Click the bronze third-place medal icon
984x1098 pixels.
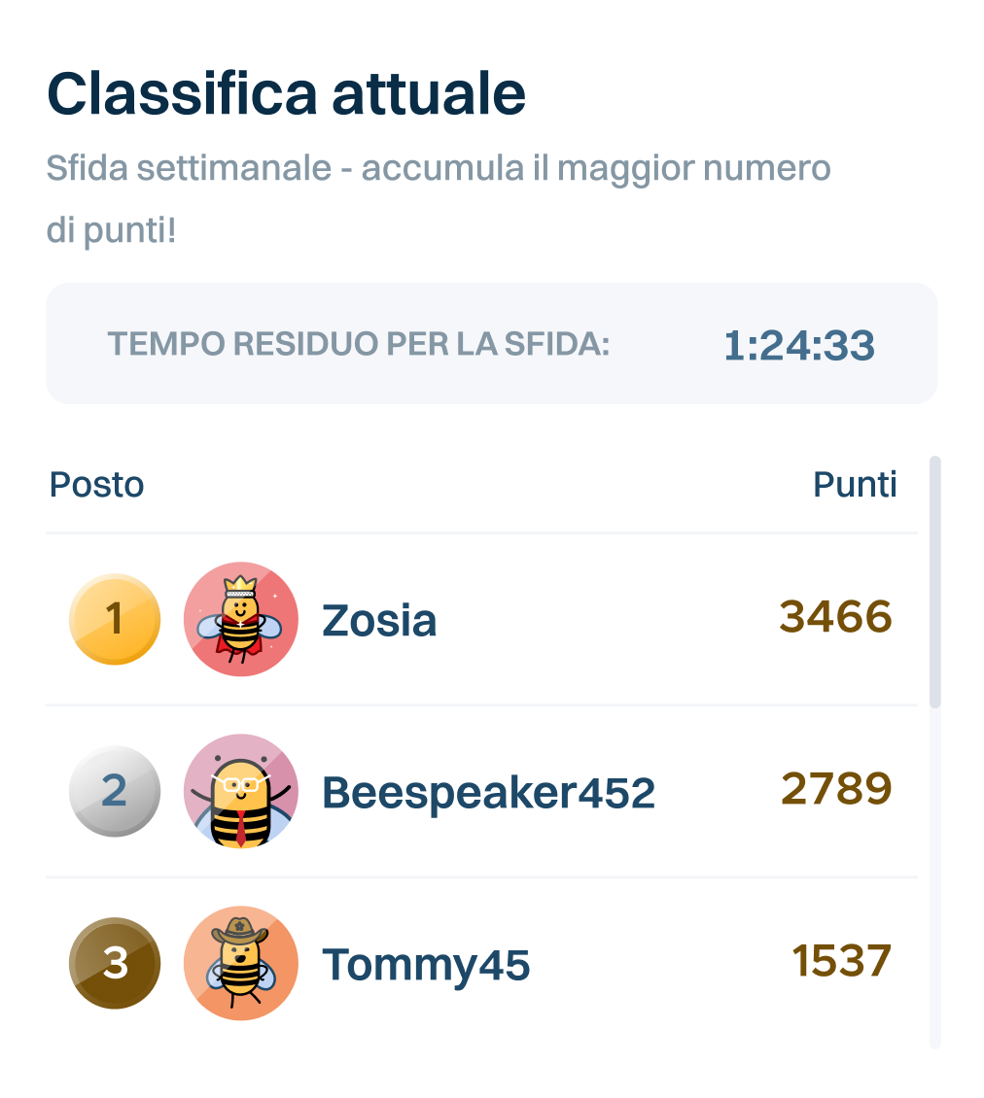[x=115, y=963]
